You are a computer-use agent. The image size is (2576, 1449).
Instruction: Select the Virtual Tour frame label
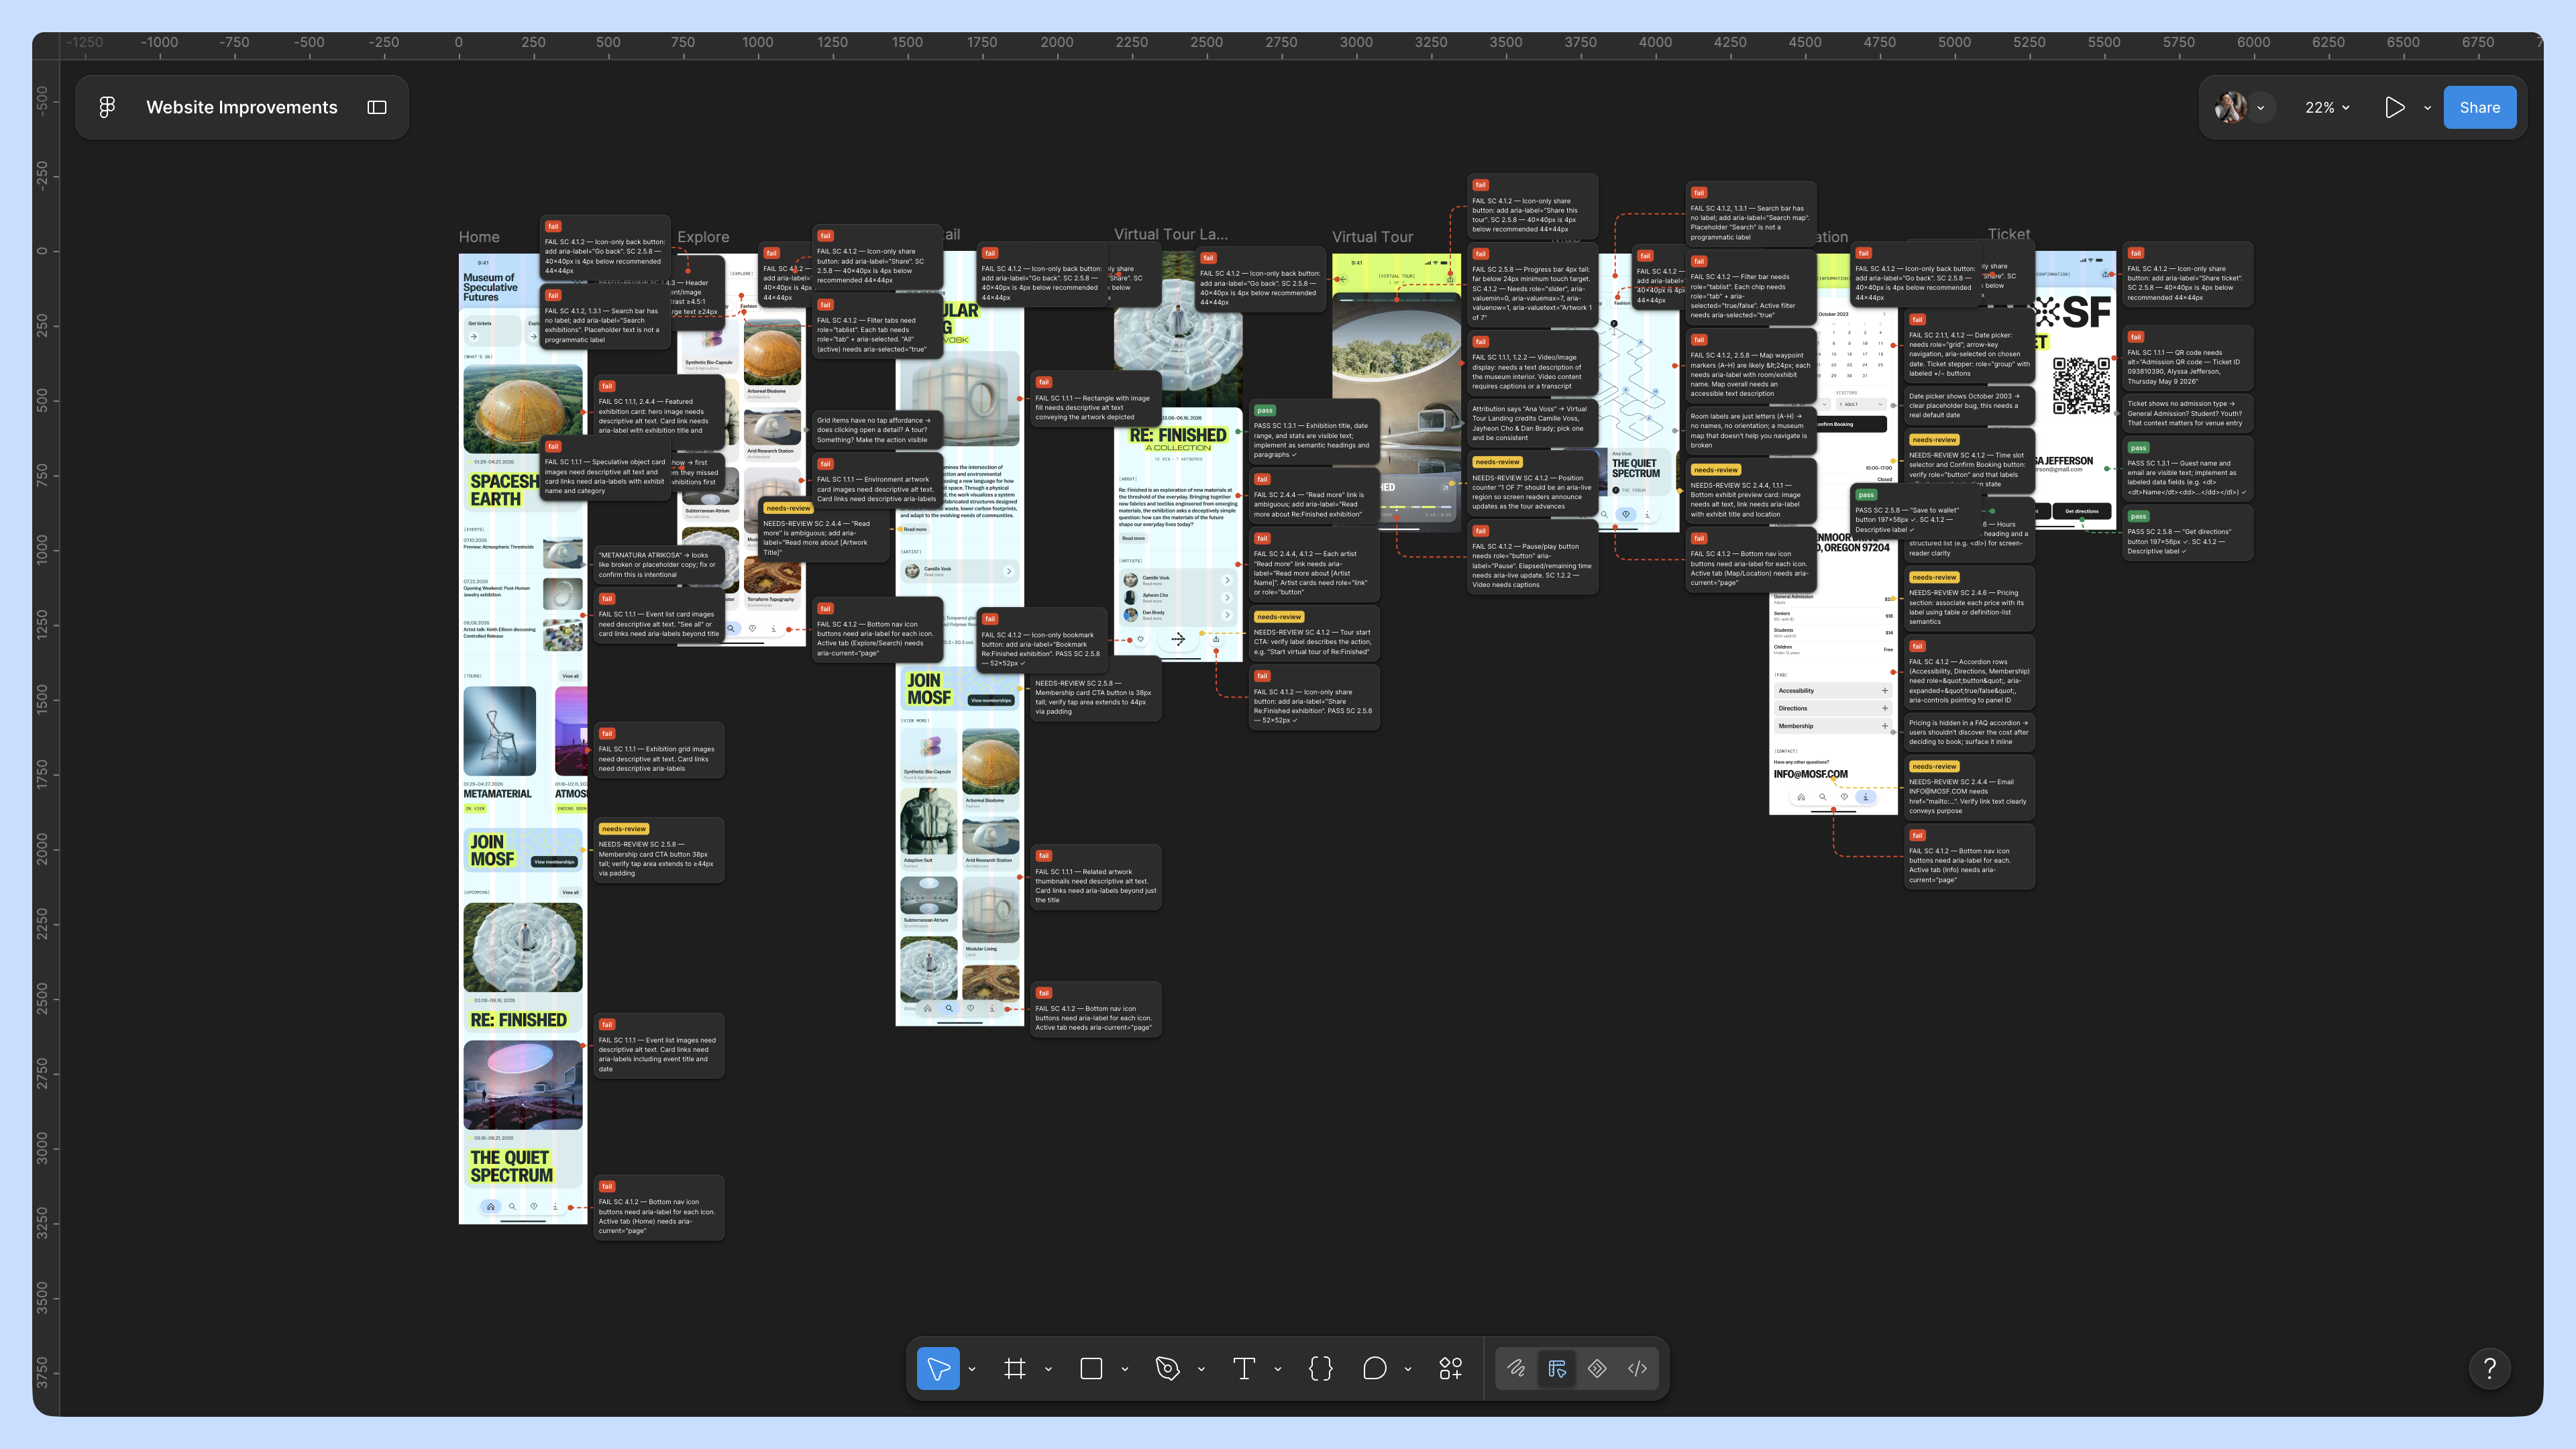coord(1372,237)
